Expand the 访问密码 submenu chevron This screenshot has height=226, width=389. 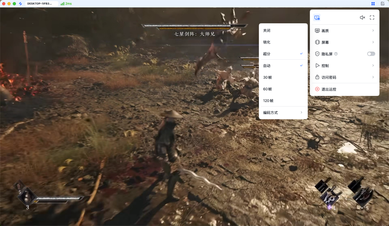click(x=373, y=77)
